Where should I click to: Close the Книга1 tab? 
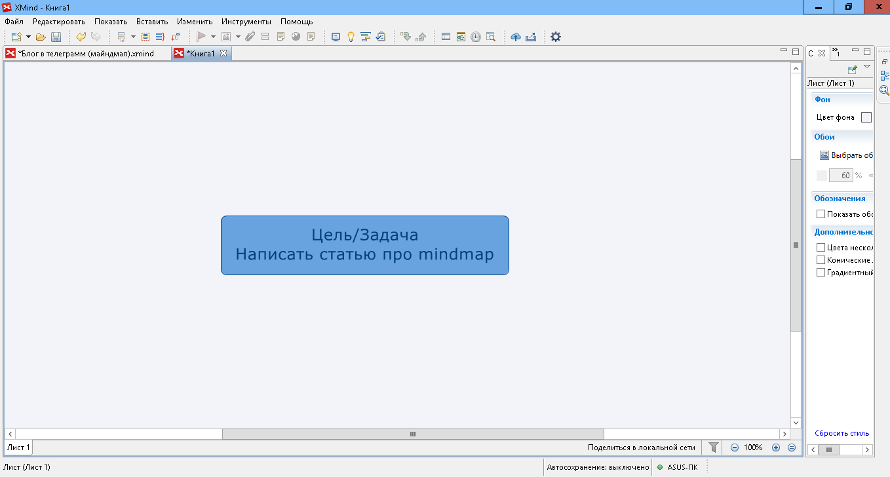point(223,53)
